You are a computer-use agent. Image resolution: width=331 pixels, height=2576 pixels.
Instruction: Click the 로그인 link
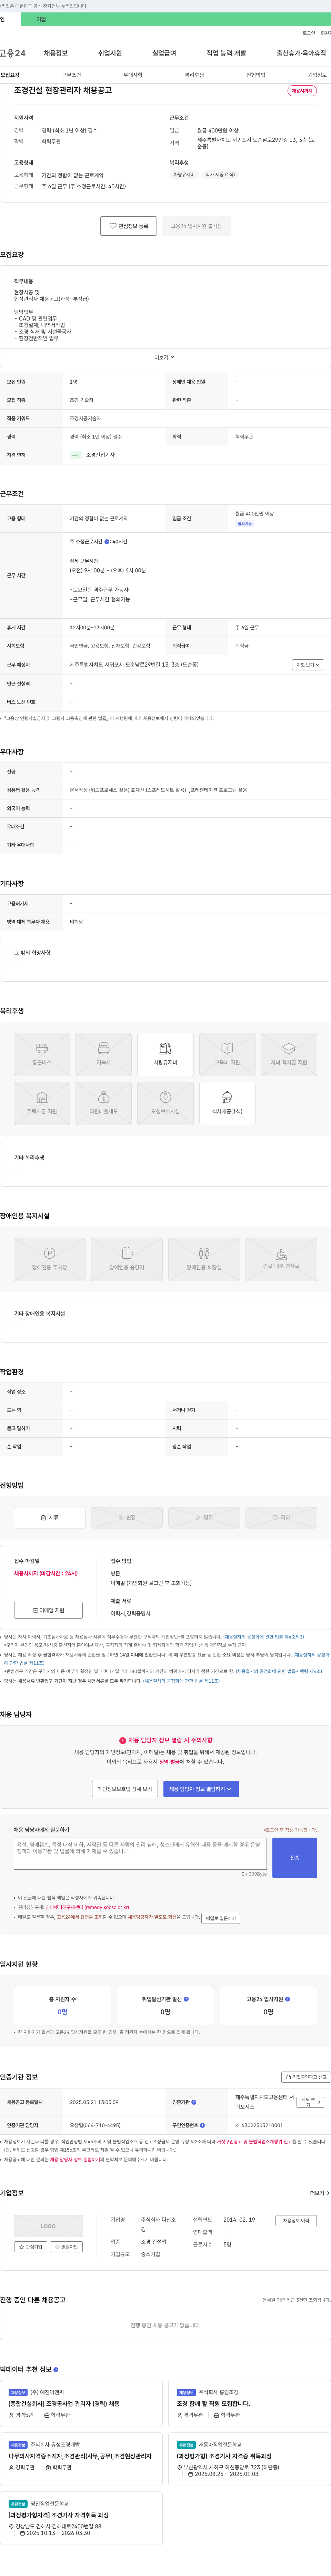coord(309,33)
